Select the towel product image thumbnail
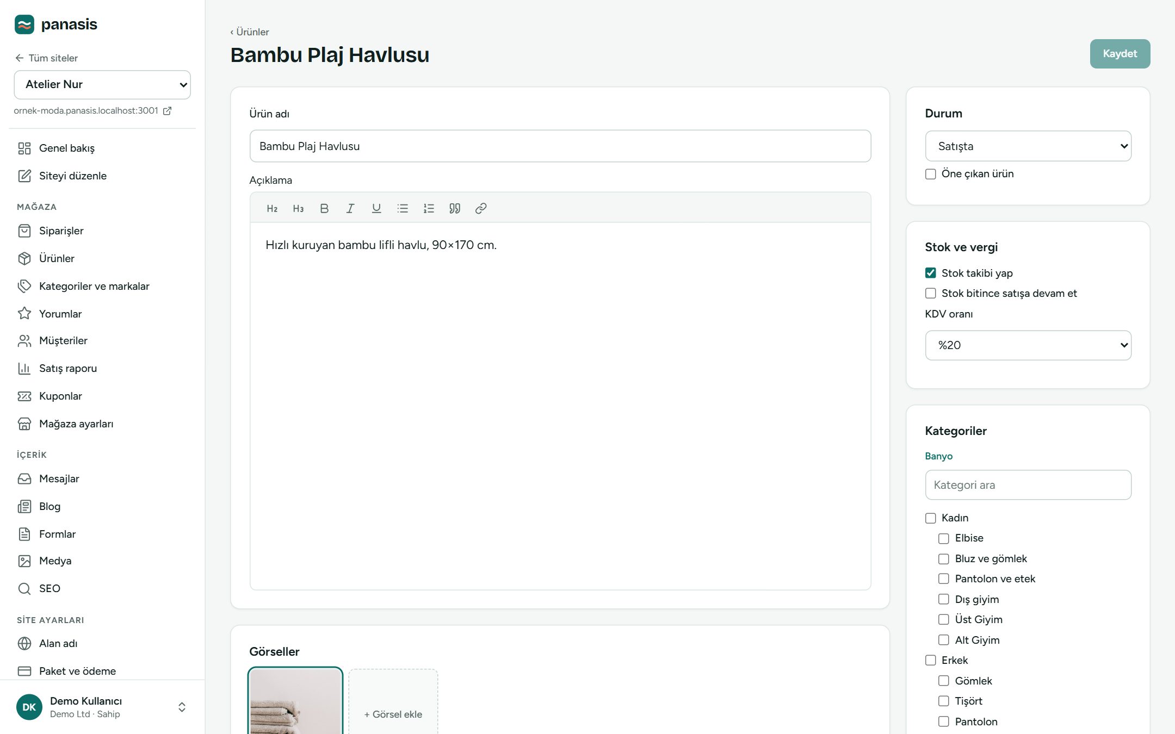 [295, 701]
